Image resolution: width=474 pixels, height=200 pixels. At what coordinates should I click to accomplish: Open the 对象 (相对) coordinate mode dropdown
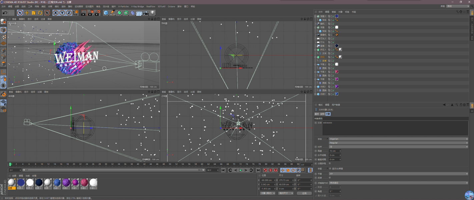(x=268, y=193)
